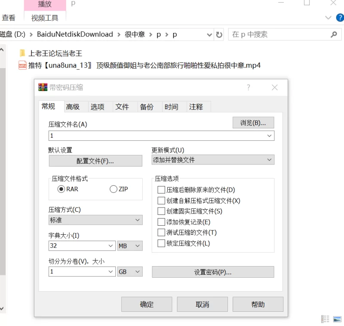This screenshot has height=326, width=344.
Task: Switch to details view icon at bottom right
Action: (x=325, y=319)
